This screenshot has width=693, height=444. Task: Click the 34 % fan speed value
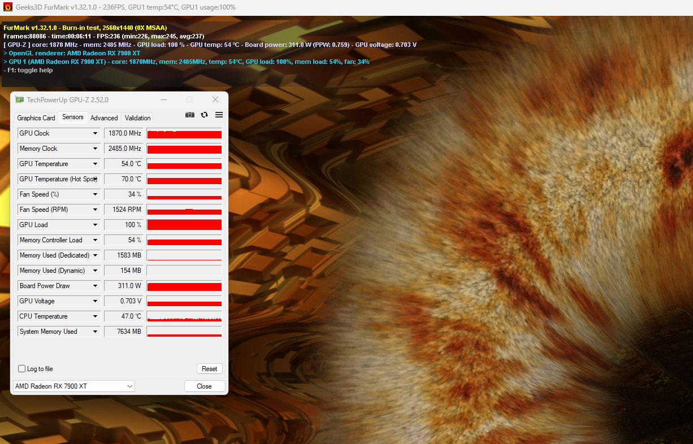[x=124, y=194]
